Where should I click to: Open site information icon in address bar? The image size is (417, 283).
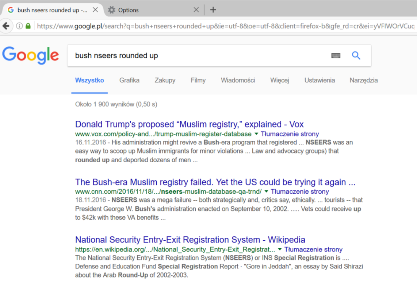pos(19,26)
